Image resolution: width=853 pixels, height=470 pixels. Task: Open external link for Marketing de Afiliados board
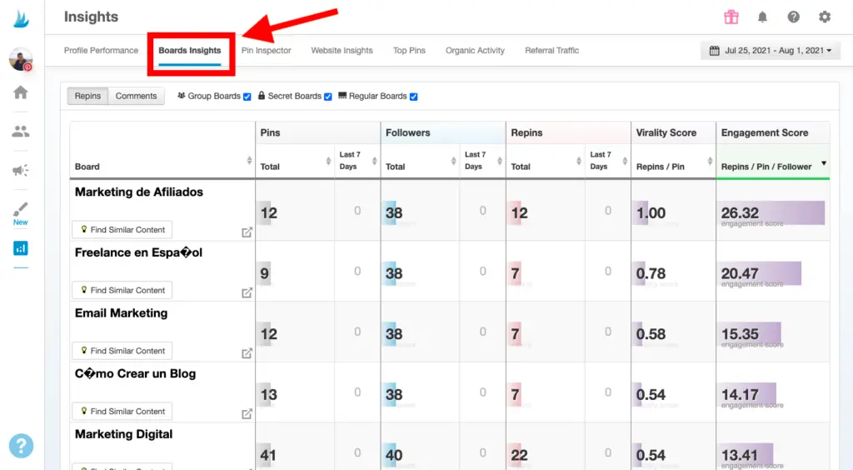pyautogui.click(x=247, y=232)
